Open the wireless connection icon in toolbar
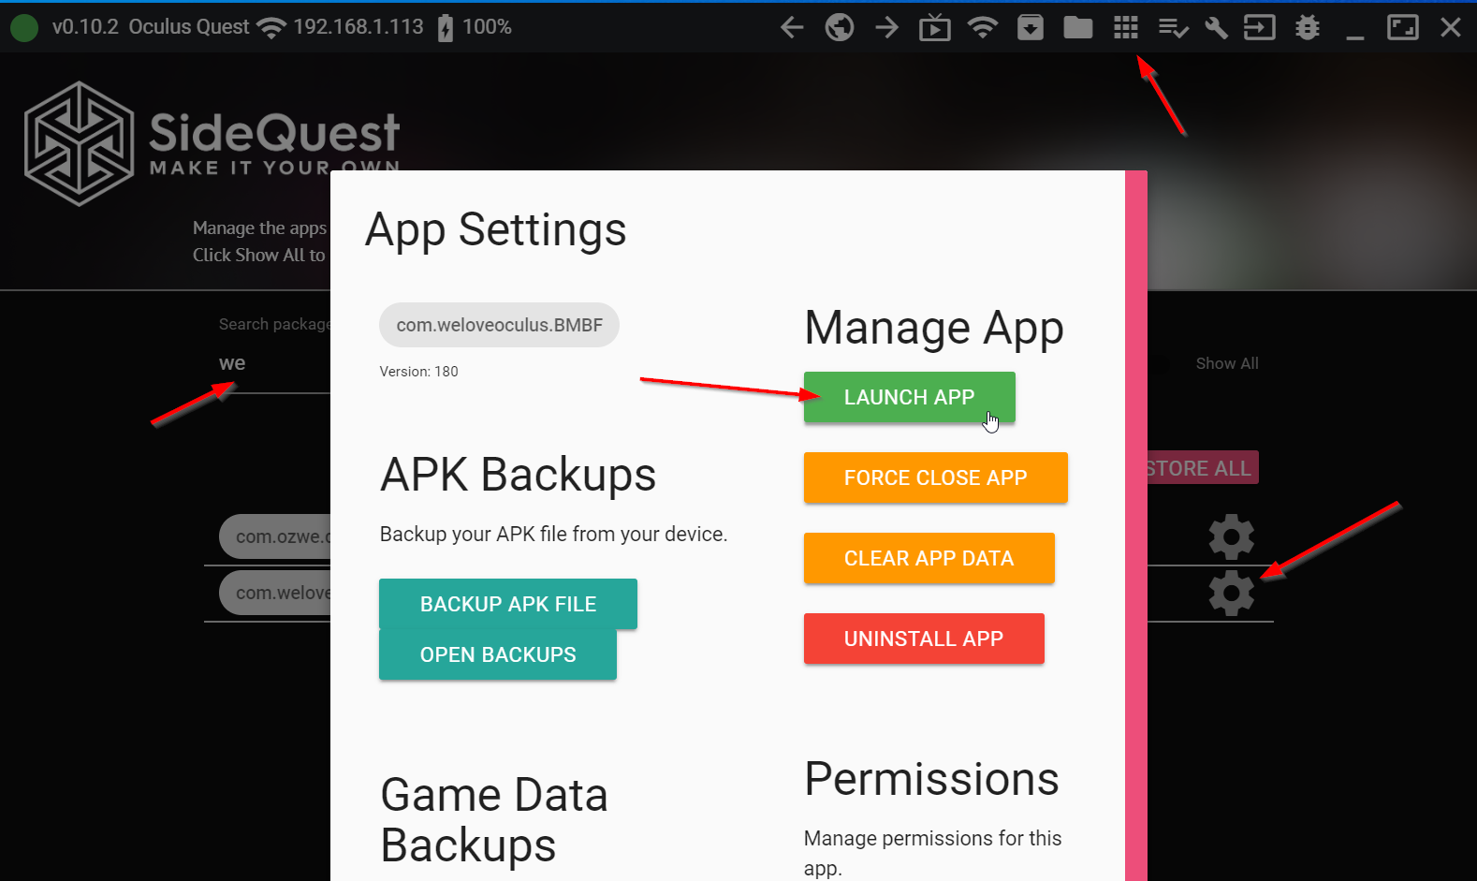Viewport: 1477px width, 881px height. [982, 27]
